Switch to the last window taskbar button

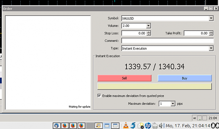[x=115, y=125]
